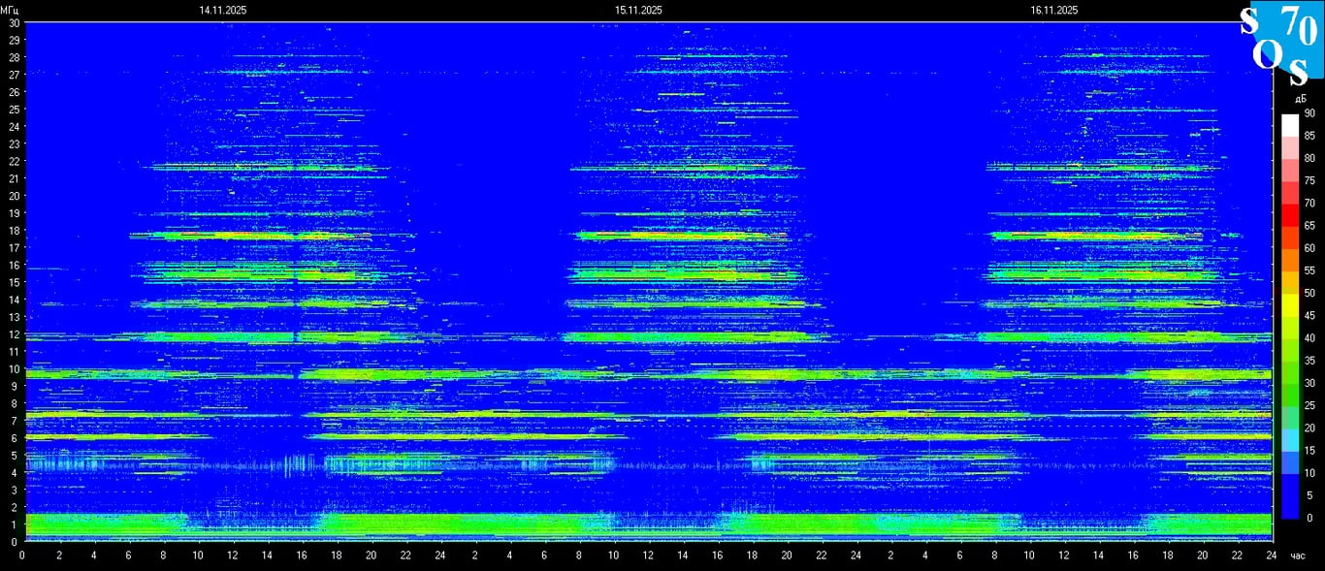Select the 16.11.2025 date label
The image size is (1325, 571).
coord(1054,10)
